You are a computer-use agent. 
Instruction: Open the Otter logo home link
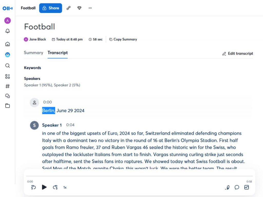point(7,8)
